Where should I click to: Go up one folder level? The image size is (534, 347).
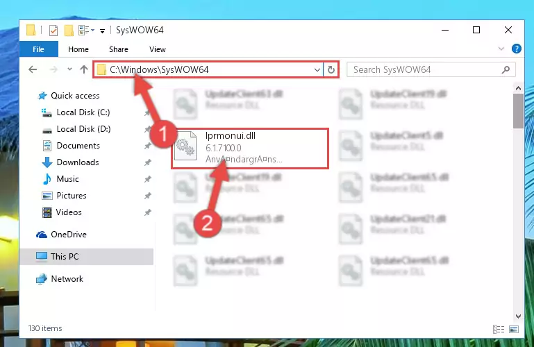(x=84, y=69)
